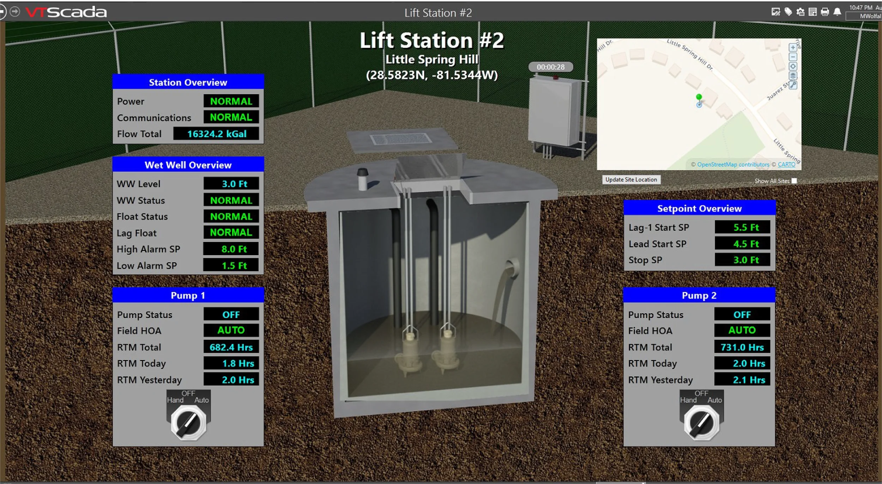
Task: Open application configuration gear icon
Action: click(x=801, y=12)
